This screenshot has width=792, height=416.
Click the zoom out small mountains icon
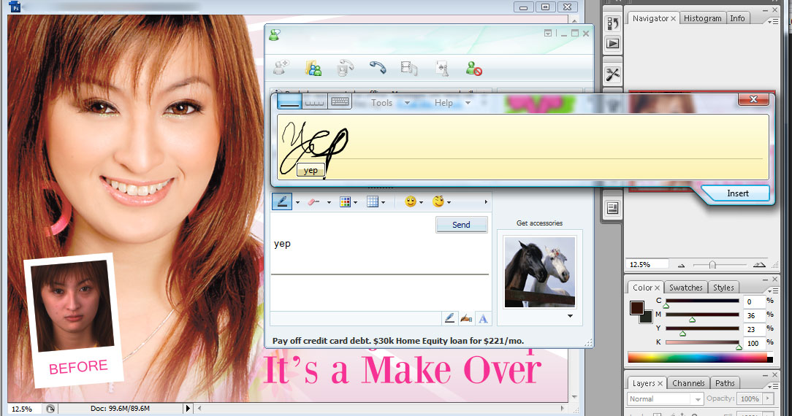(682, 265)
